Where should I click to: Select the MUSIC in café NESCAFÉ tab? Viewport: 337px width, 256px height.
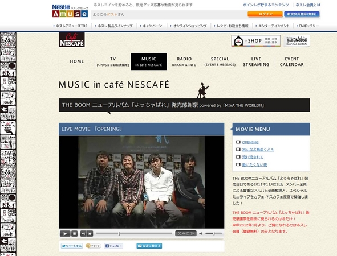tap(149, 61)
